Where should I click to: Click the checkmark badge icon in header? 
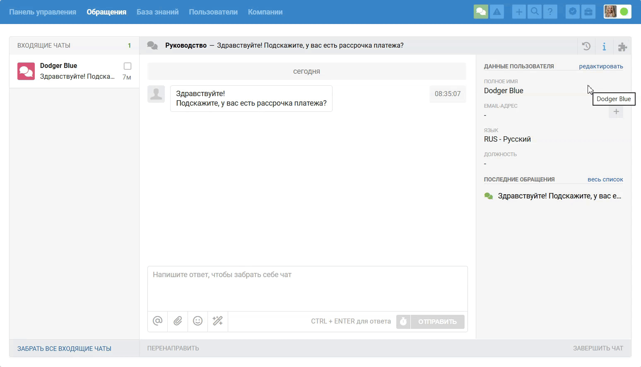[x=573, y=12]
